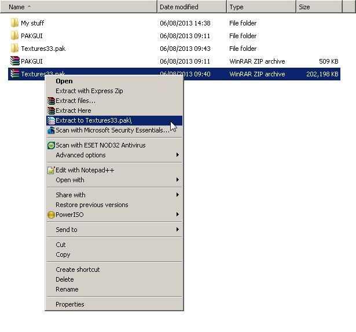Click the WinRAR icon beside Extract files
The image size is (356, 332).
[51, 101]
